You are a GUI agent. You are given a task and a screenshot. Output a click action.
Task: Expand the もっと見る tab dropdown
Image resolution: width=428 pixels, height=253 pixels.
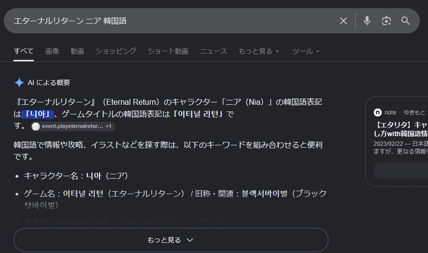pos(258,51)
